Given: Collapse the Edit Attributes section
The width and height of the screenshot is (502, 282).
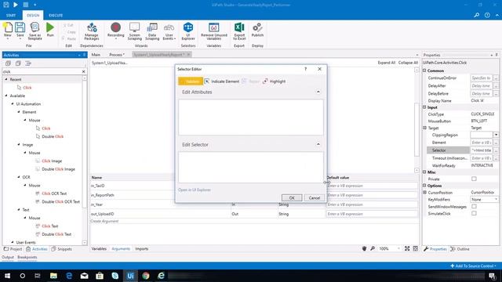Looking at the screenshot, I should tap(318, 92).
